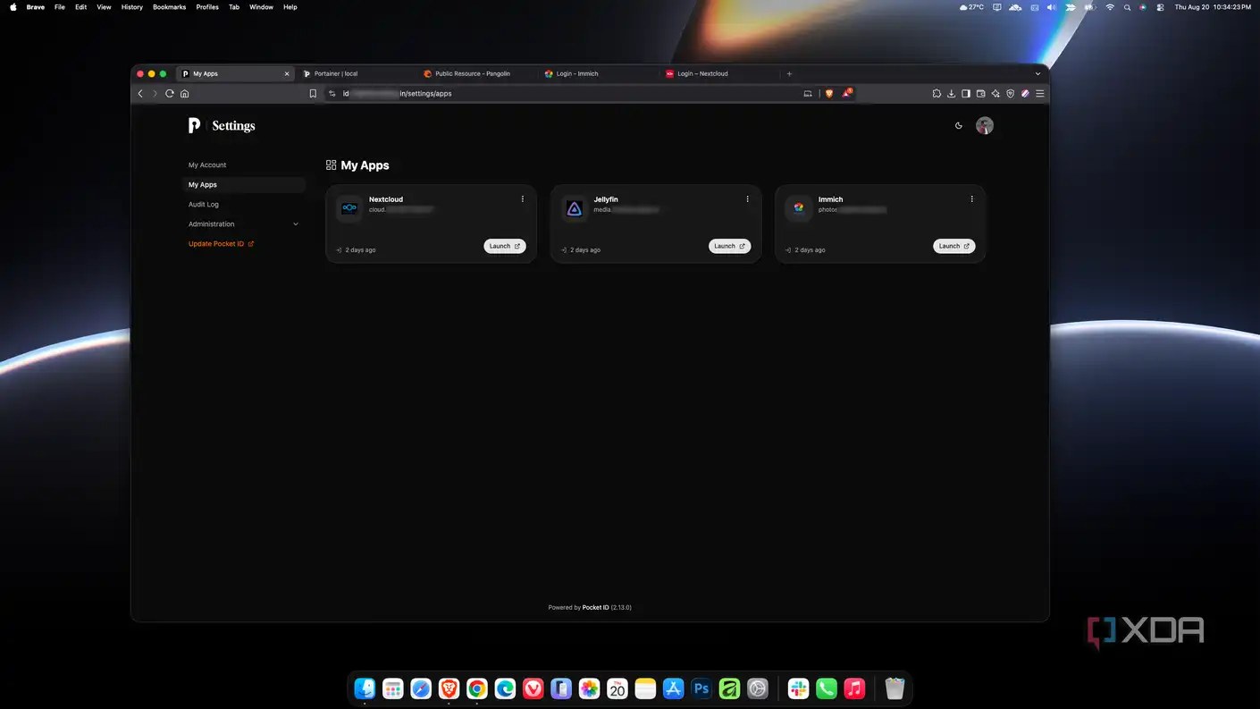
Task: Switch to Public Resource - Pangolin tab
Action: tap(478, 73)
